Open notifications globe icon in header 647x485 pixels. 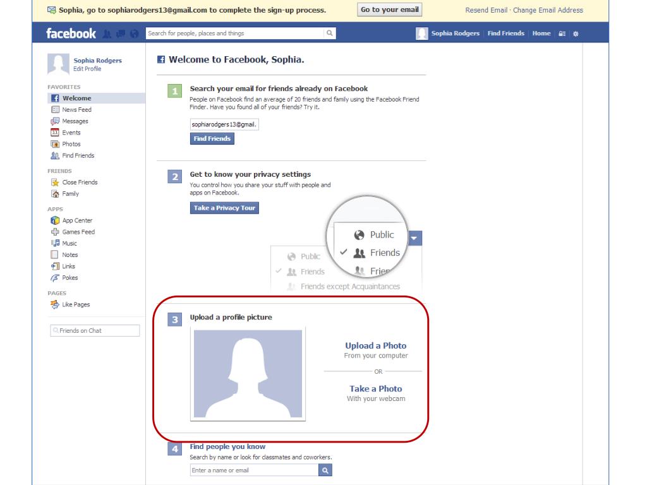point(135,34)
